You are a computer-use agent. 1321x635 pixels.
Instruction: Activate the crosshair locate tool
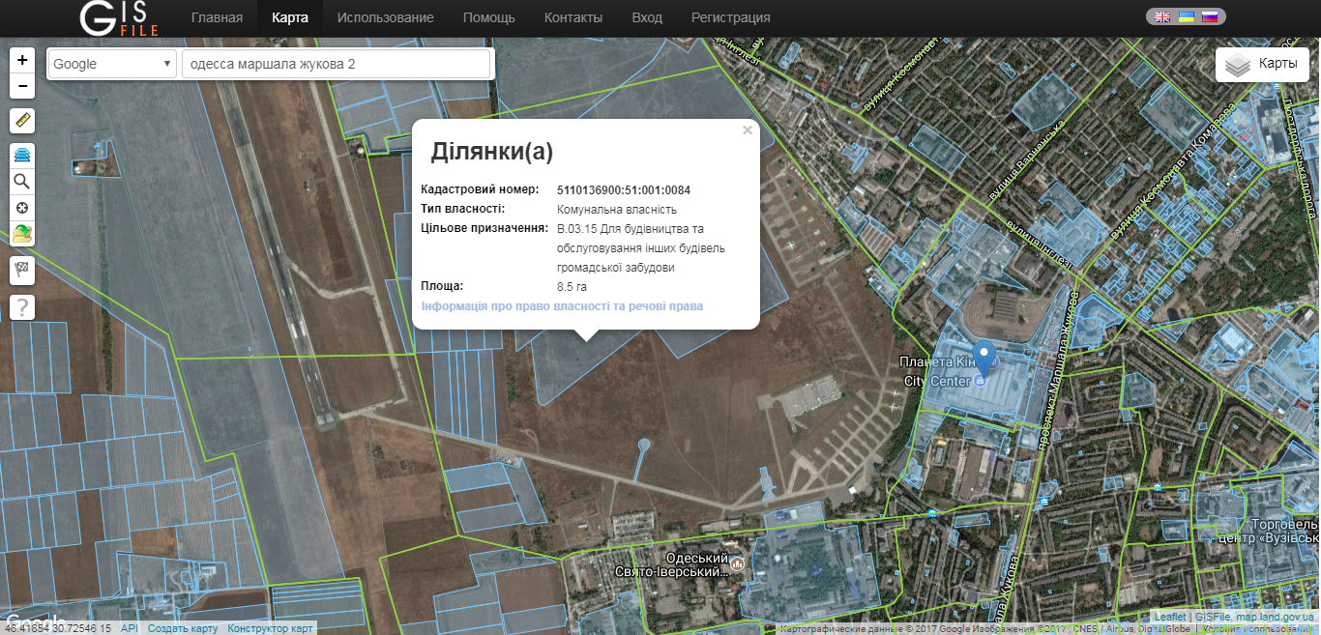(22, 207)
